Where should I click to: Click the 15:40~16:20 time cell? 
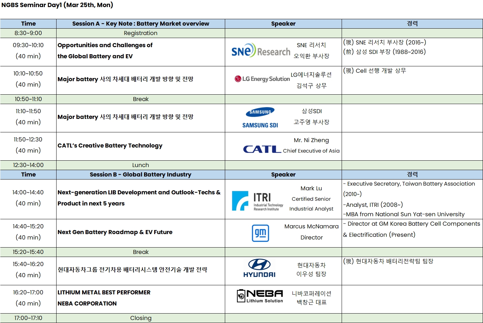[28, 271]
